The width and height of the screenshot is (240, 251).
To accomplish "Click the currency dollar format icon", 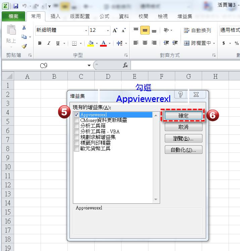I will click(x=224, y=43).
